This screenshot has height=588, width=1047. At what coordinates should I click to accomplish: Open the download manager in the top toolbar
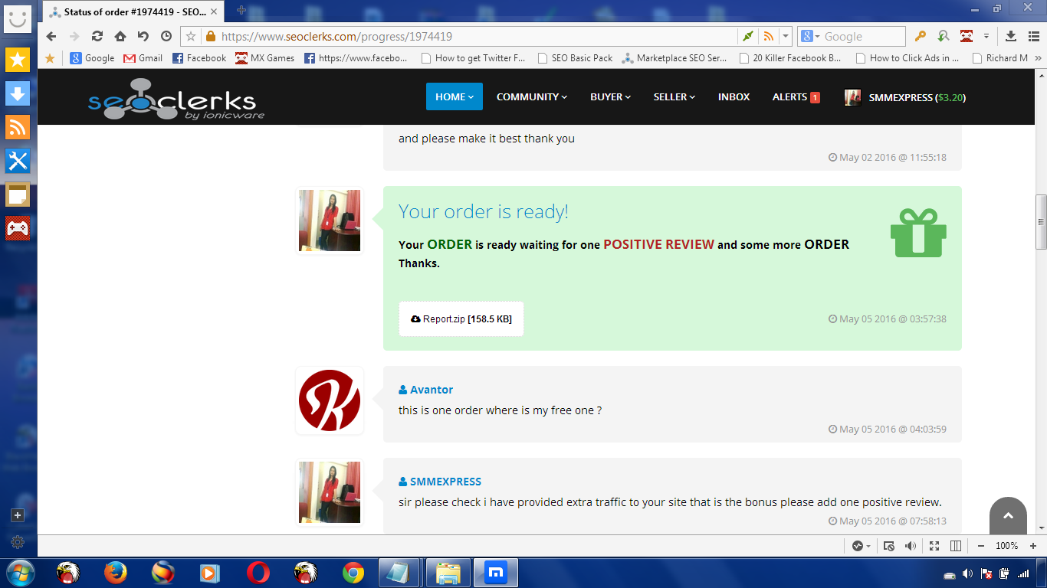1011,36
